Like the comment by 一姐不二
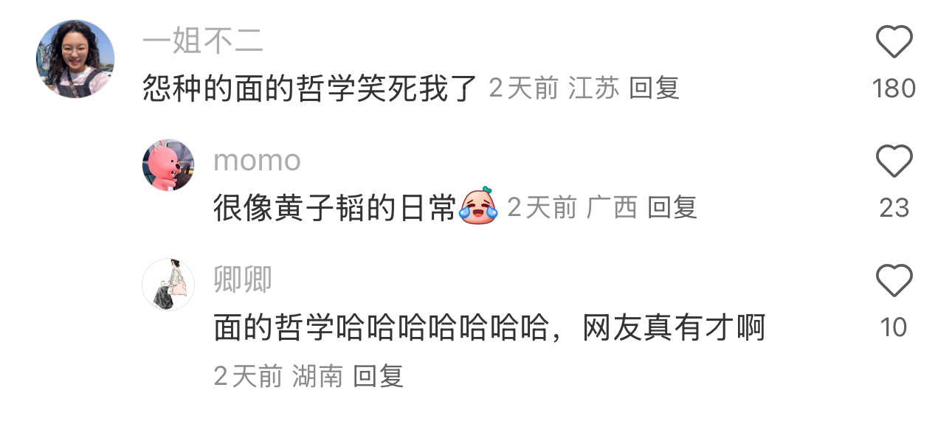Screen dimensions: 952x421 coord(894,41)
